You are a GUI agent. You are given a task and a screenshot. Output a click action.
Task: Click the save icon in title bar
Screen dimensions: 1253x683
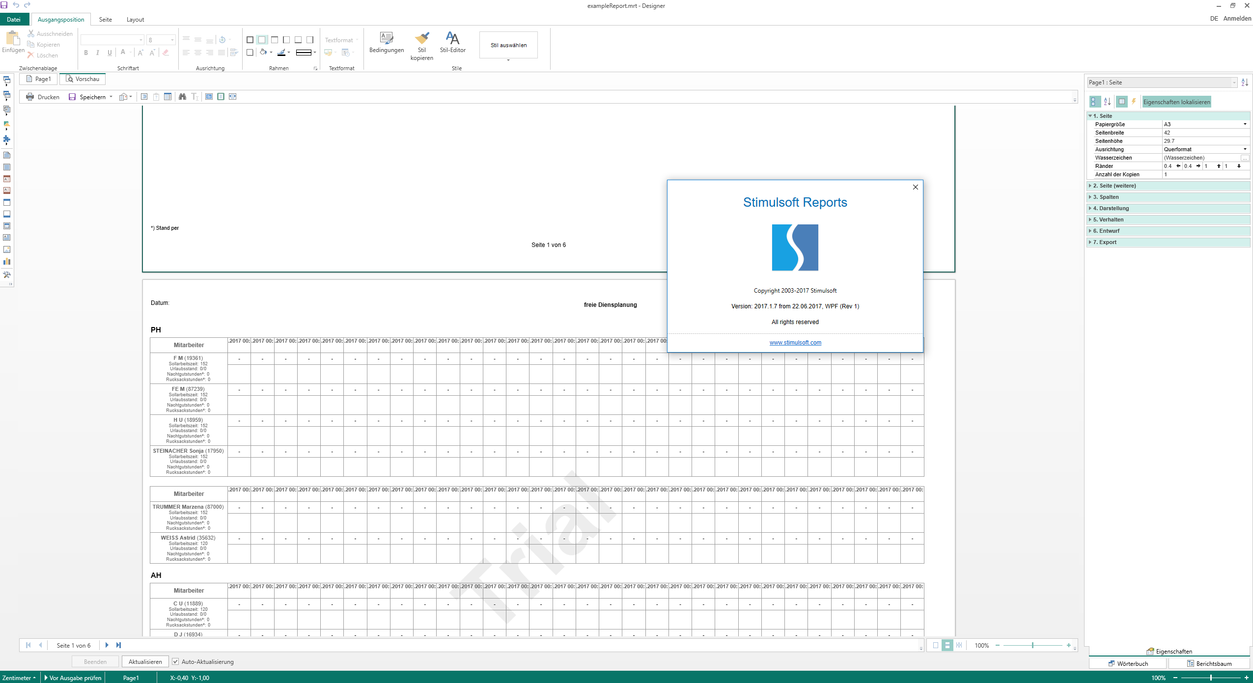coord(4,5)
